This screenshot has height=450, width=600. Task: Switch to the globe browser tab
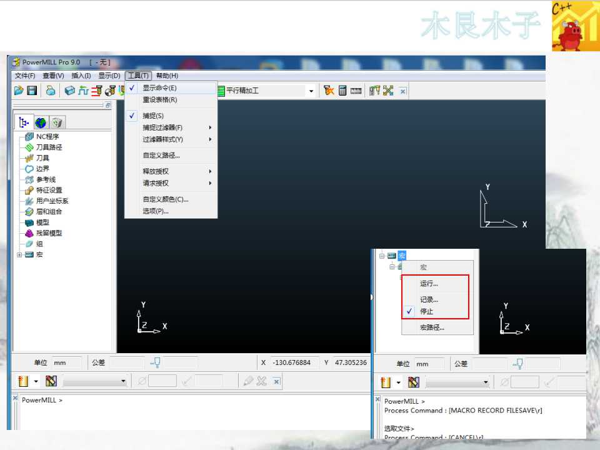41,123
